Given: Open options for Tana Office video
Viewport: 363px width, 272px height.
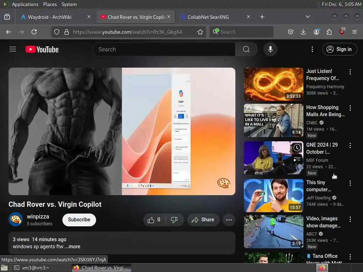Looking at the screenshot, I should point(350,257).
